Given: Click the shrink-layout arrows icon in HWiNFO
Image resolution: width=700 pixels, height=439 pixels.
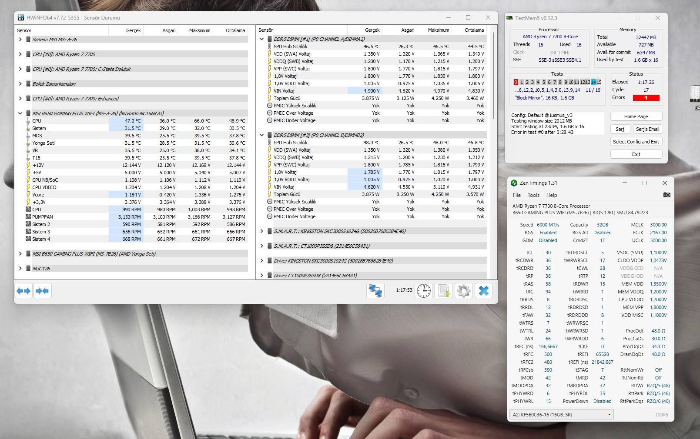Looking at the screenshot, I should pos(42,291).
